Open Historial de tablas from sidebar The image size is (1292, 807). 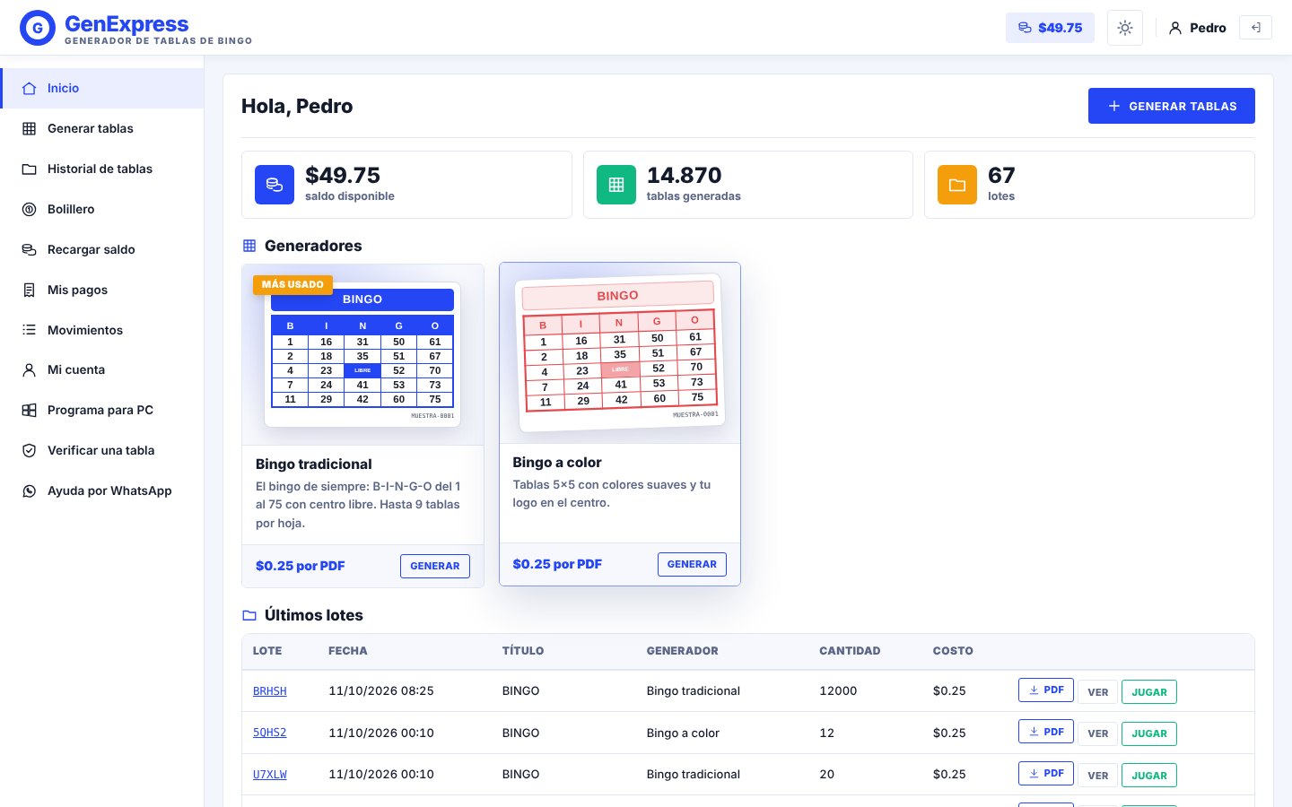(x=102, y=169)
